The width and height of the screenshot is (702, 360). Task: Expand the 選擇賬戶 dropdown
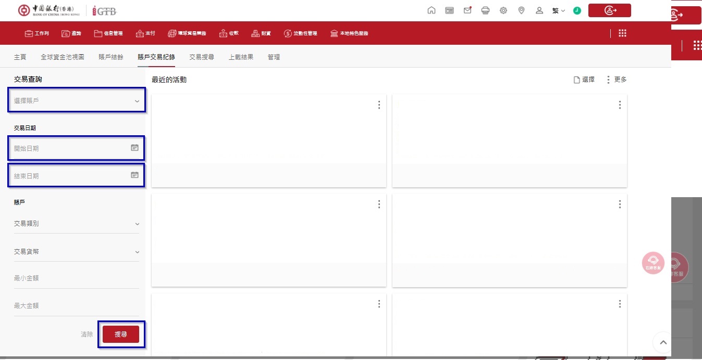click(76, 101)
